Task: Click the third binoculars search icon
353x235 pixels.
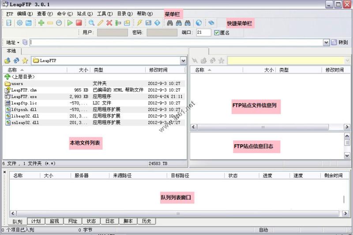Action: click(188, 23)
